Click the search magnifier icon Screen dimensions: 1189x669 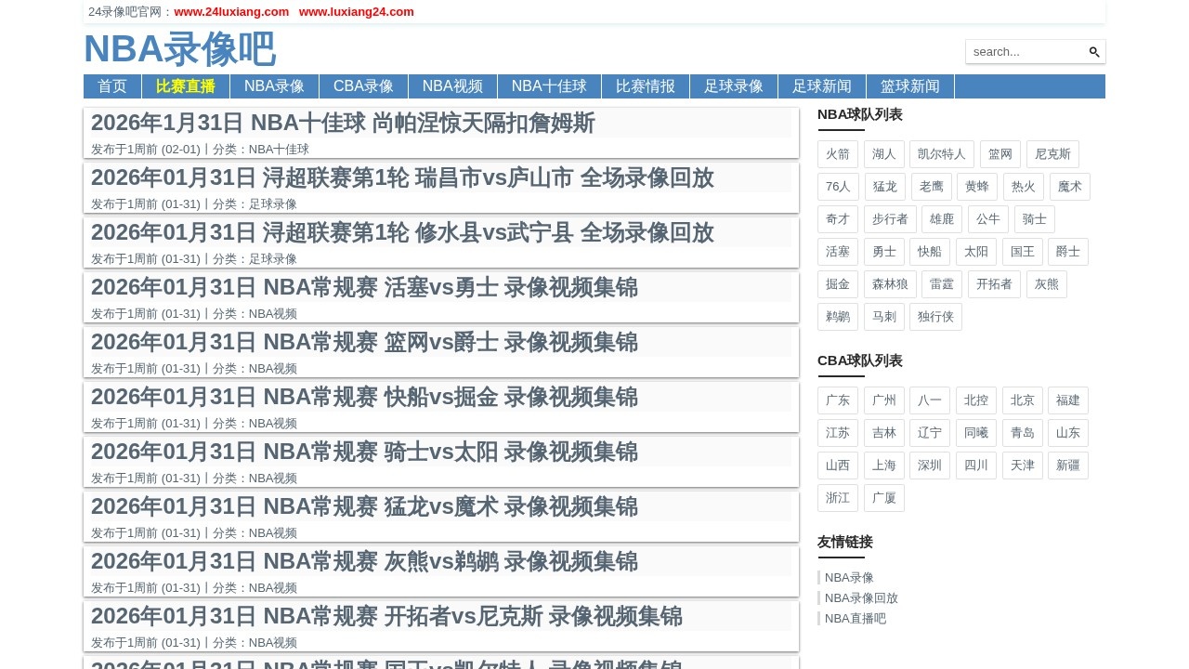(x=1093, y=51)
